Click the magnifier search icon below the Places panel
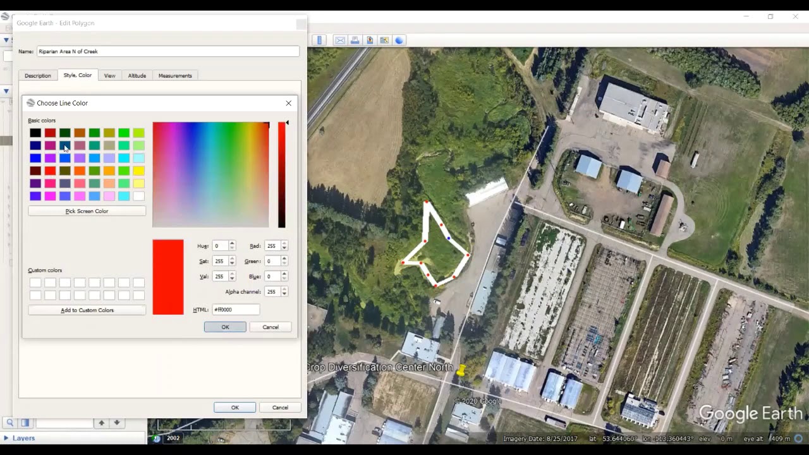 point(10,423)
